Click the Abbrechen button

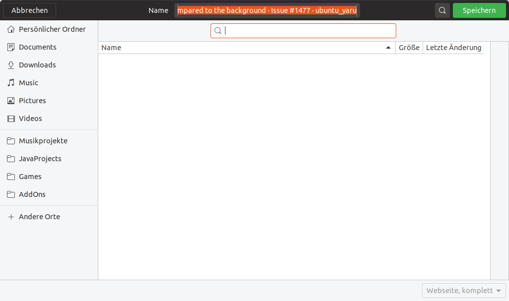(29, 10)
